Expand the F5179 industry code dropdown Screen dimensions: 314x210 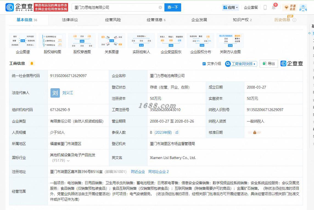pyautogui.click(x=68, y=161)
